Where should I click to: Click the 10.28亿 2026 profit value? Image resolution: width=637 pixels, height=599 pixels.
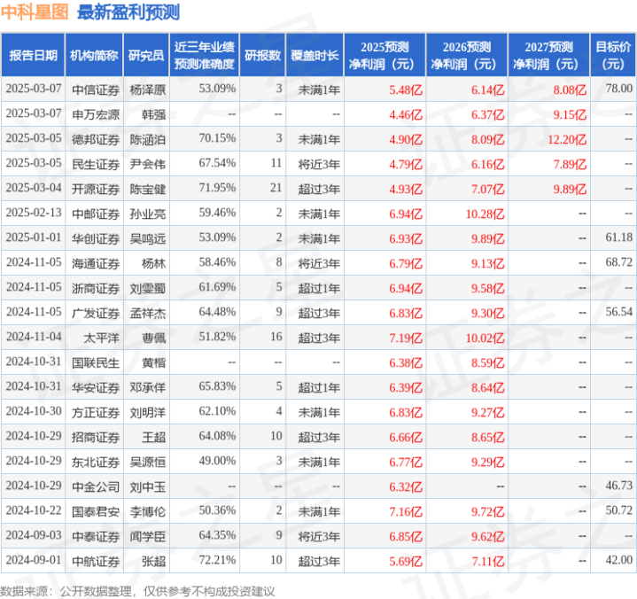(486, 214)
